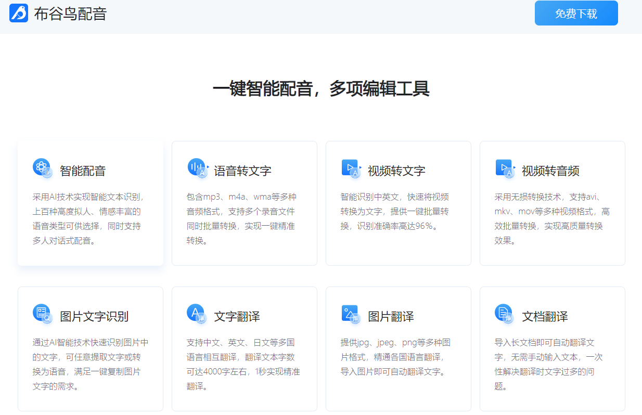Click the 免费下载 button
642x415 pixels.
click(576, 13)
